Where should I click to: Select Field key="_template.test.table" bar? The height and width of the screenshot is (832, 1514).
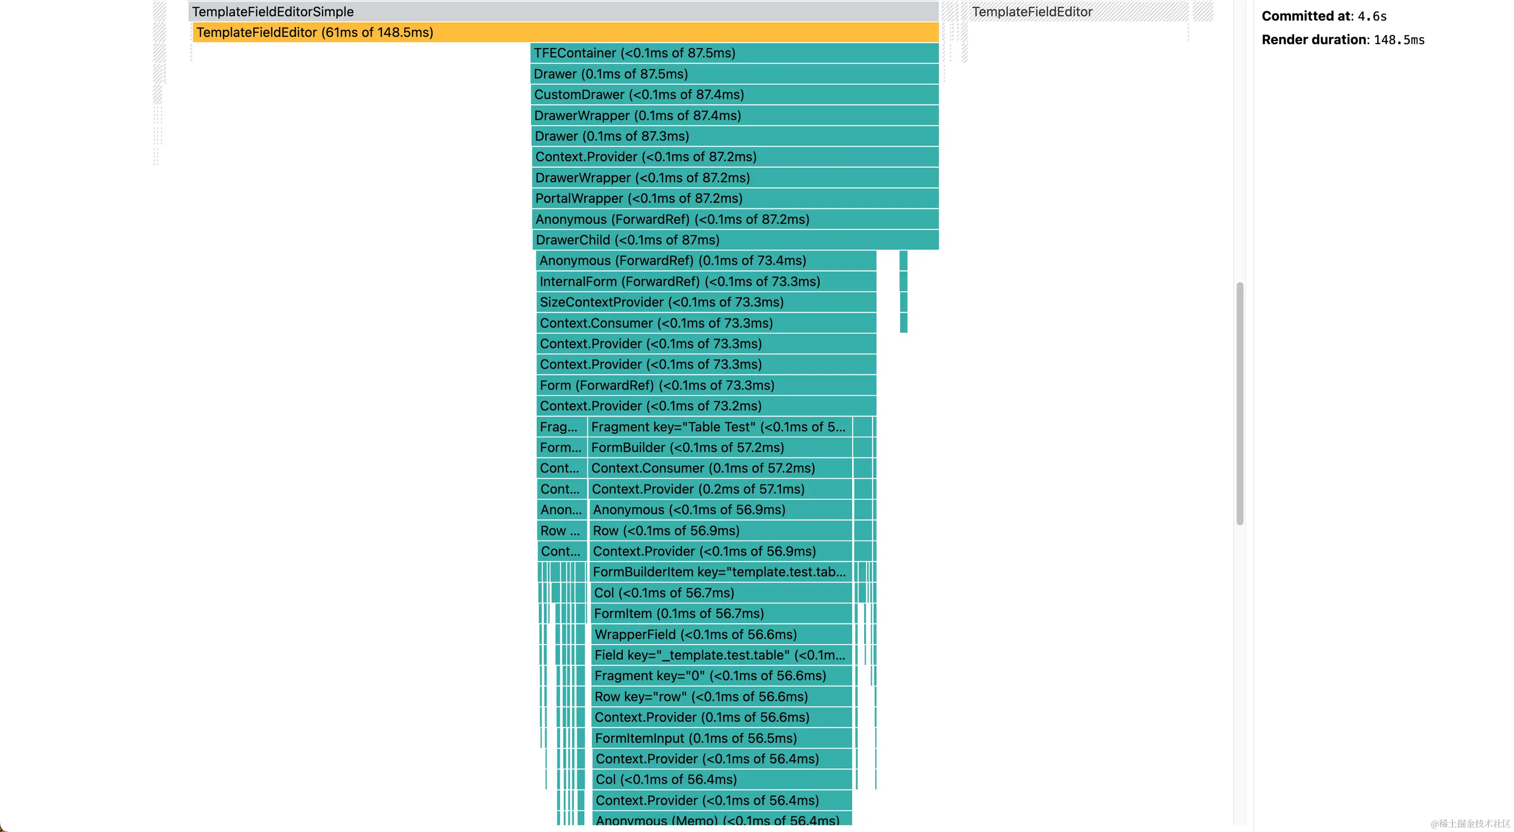coord(722,655)
